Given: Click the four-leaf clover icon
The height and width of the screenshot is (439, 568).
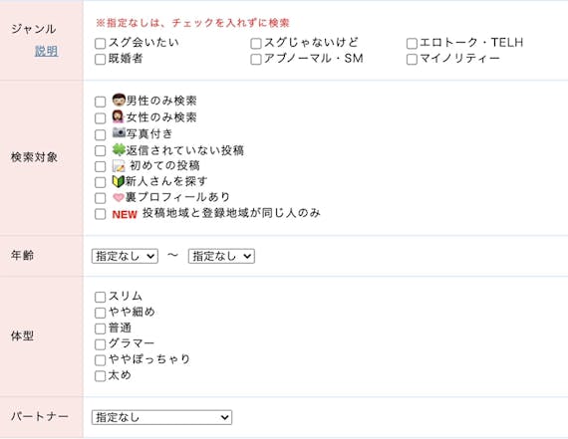Looking at the screenshot, I should coord(119,149).
